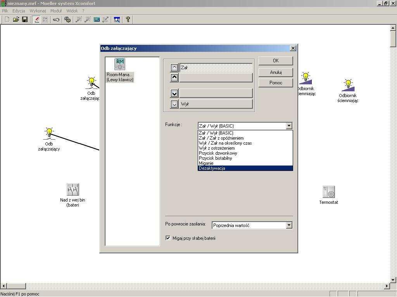Open help with question mark icon
This screenshot has width=397, height=297.
(x=128, y=19)
